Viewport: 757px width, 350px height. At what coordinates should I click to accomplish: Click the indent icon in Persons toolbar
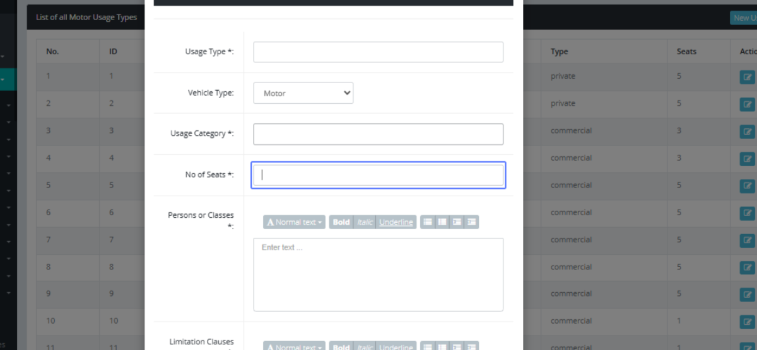[471, 222]
